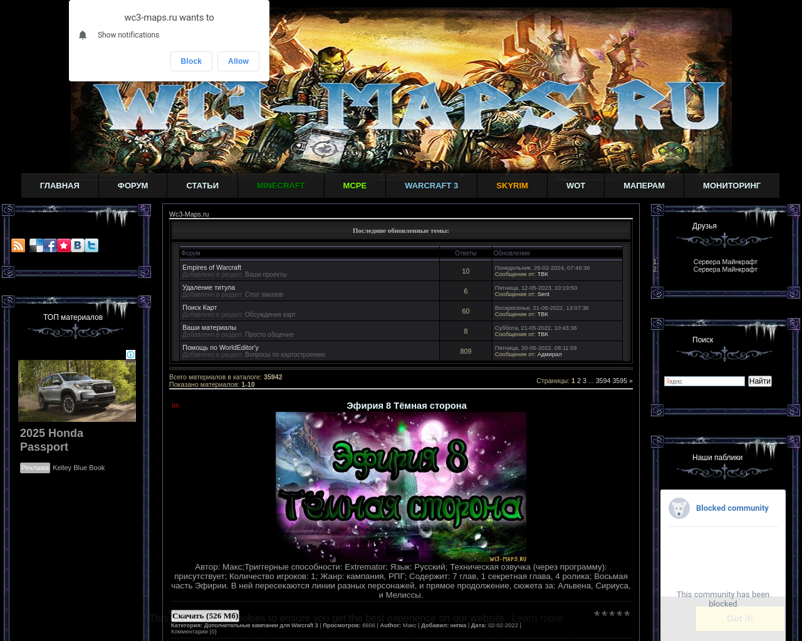Open the Ваши проекты forum section
The image size is (802, 641).
[266, 274]
